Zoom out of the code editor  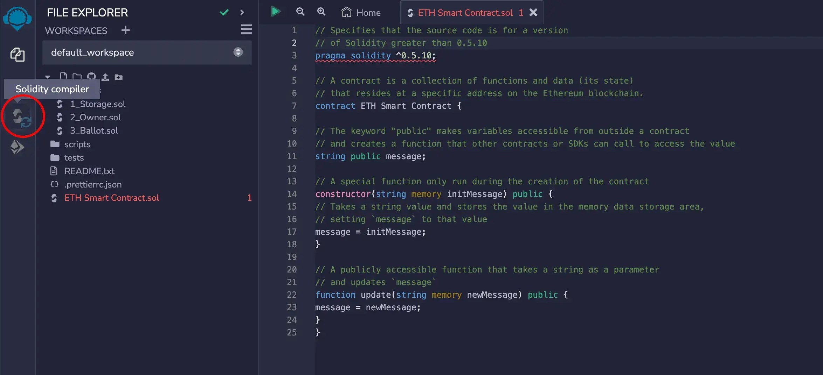[300, 12]
